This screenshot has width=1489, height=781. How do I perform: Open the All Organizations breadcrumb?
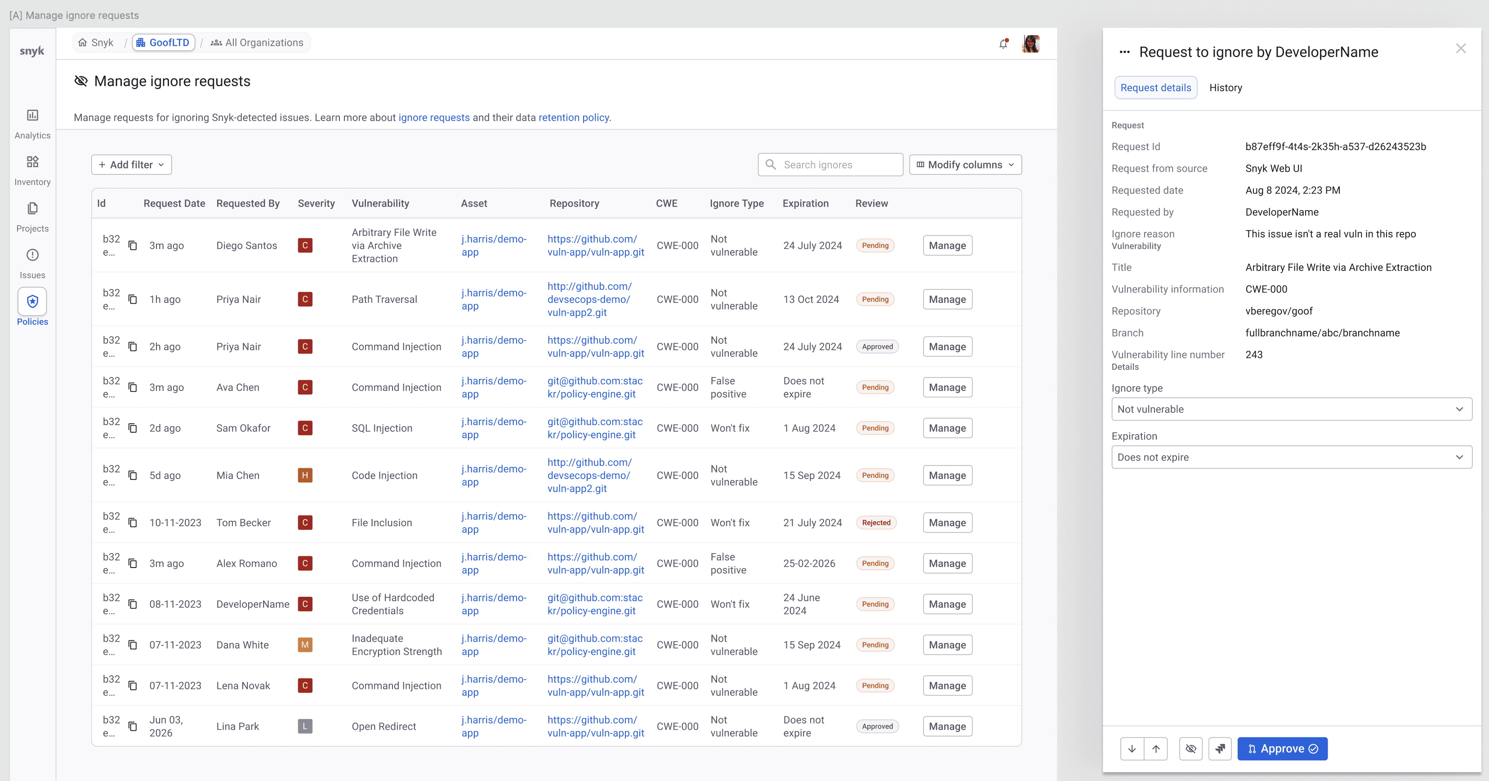257,43
